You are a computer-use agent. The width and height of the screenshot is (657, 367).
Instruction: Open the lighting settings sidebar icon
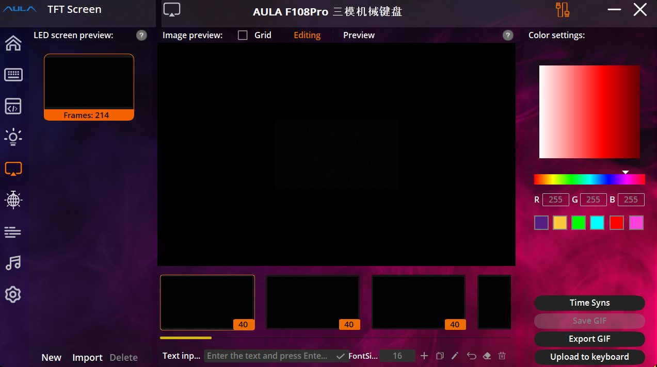(x=13, y=137)
